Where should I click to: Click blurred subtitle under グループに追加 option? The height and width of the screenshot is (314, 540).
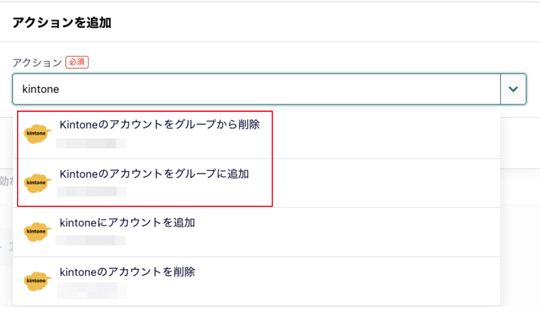[92, 191]
